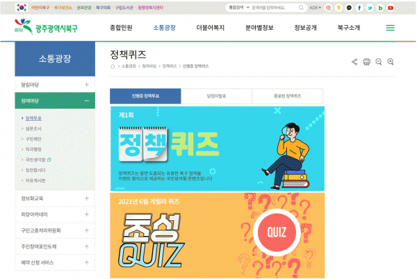Click the 광주광역시북구 logo
The image size is (417, 279).
coord(46,27)
